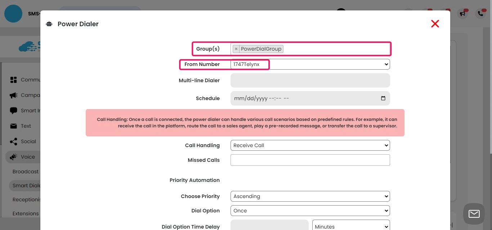Screen dimensions: 492x230
Task: Click the Smart Inbox chat icon
Action: point(13,111)
